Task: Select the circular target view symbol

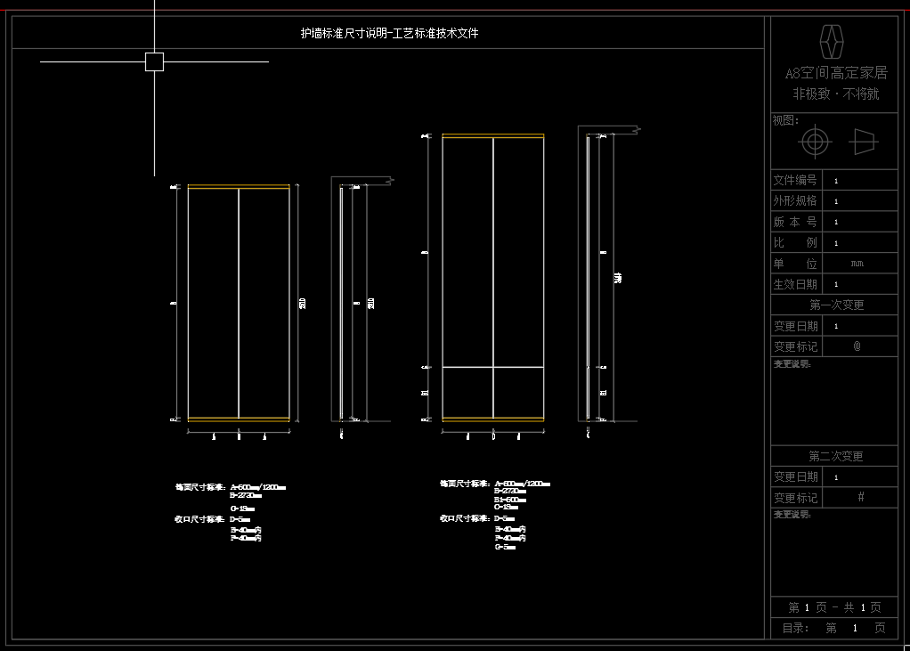Action: 815,142
